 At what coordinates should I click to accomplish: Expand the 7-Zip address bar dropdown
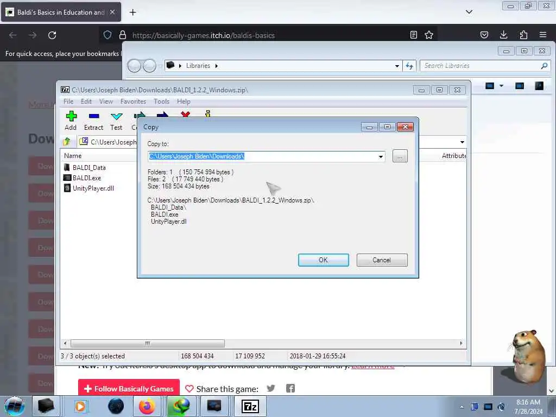coord(462,142)
